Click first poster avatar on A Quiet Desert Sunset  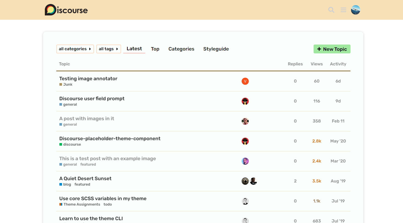[245, 181]
